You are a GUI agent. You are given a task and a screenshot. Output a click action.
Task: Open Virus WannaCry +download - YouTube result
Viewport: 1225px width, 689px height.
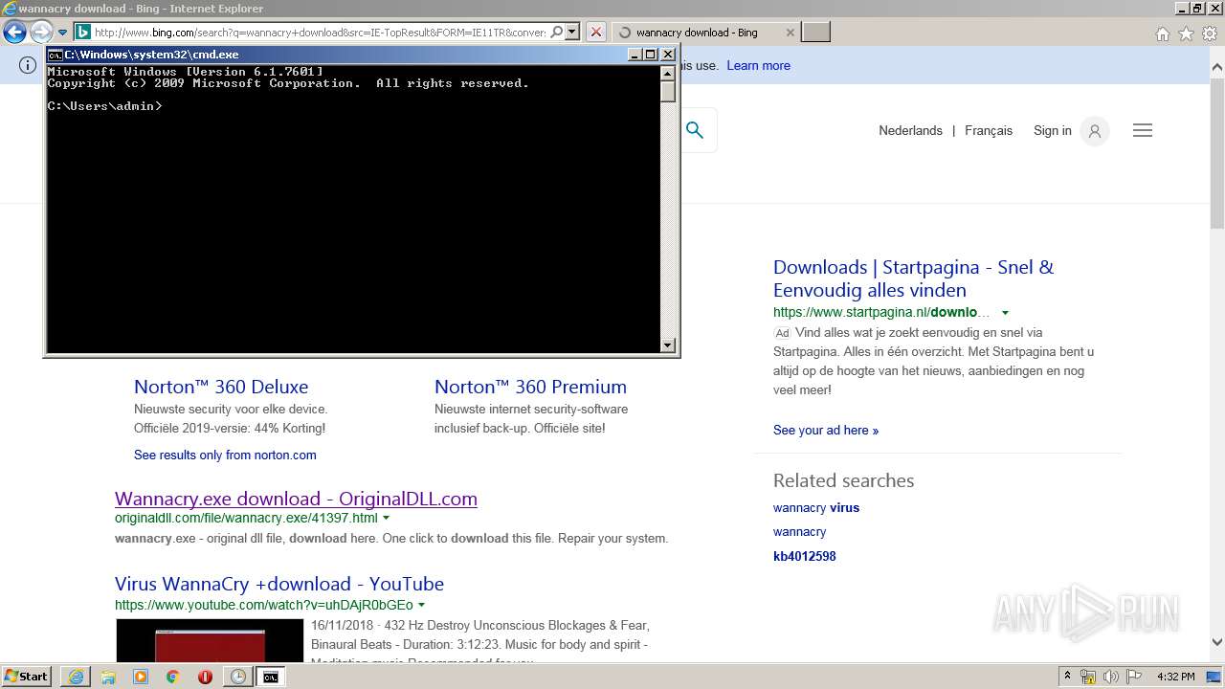[x=279, y=584]
